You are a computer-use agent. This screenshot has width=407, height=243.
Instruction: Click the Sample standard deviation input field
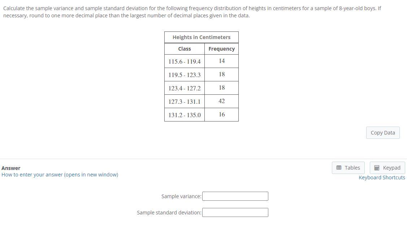click(x=235, y=212)
